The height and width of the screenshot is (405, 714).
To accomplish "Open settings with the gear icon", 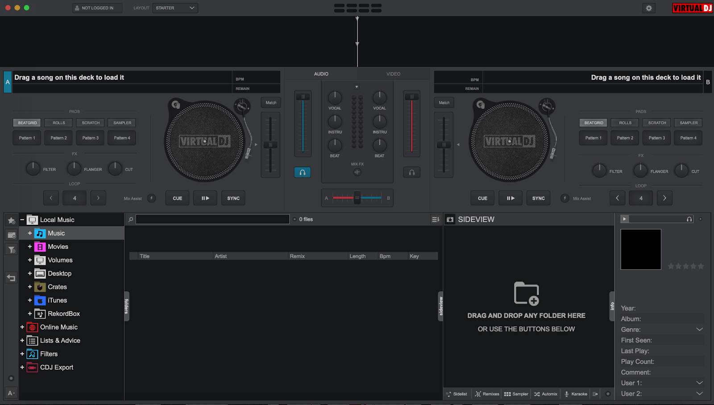I will [x=649, y=8].
